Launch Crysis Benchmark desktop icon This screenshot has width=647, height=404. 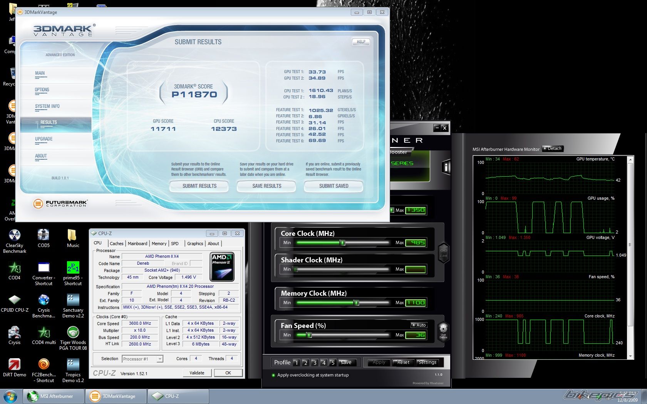click(44, 306)
